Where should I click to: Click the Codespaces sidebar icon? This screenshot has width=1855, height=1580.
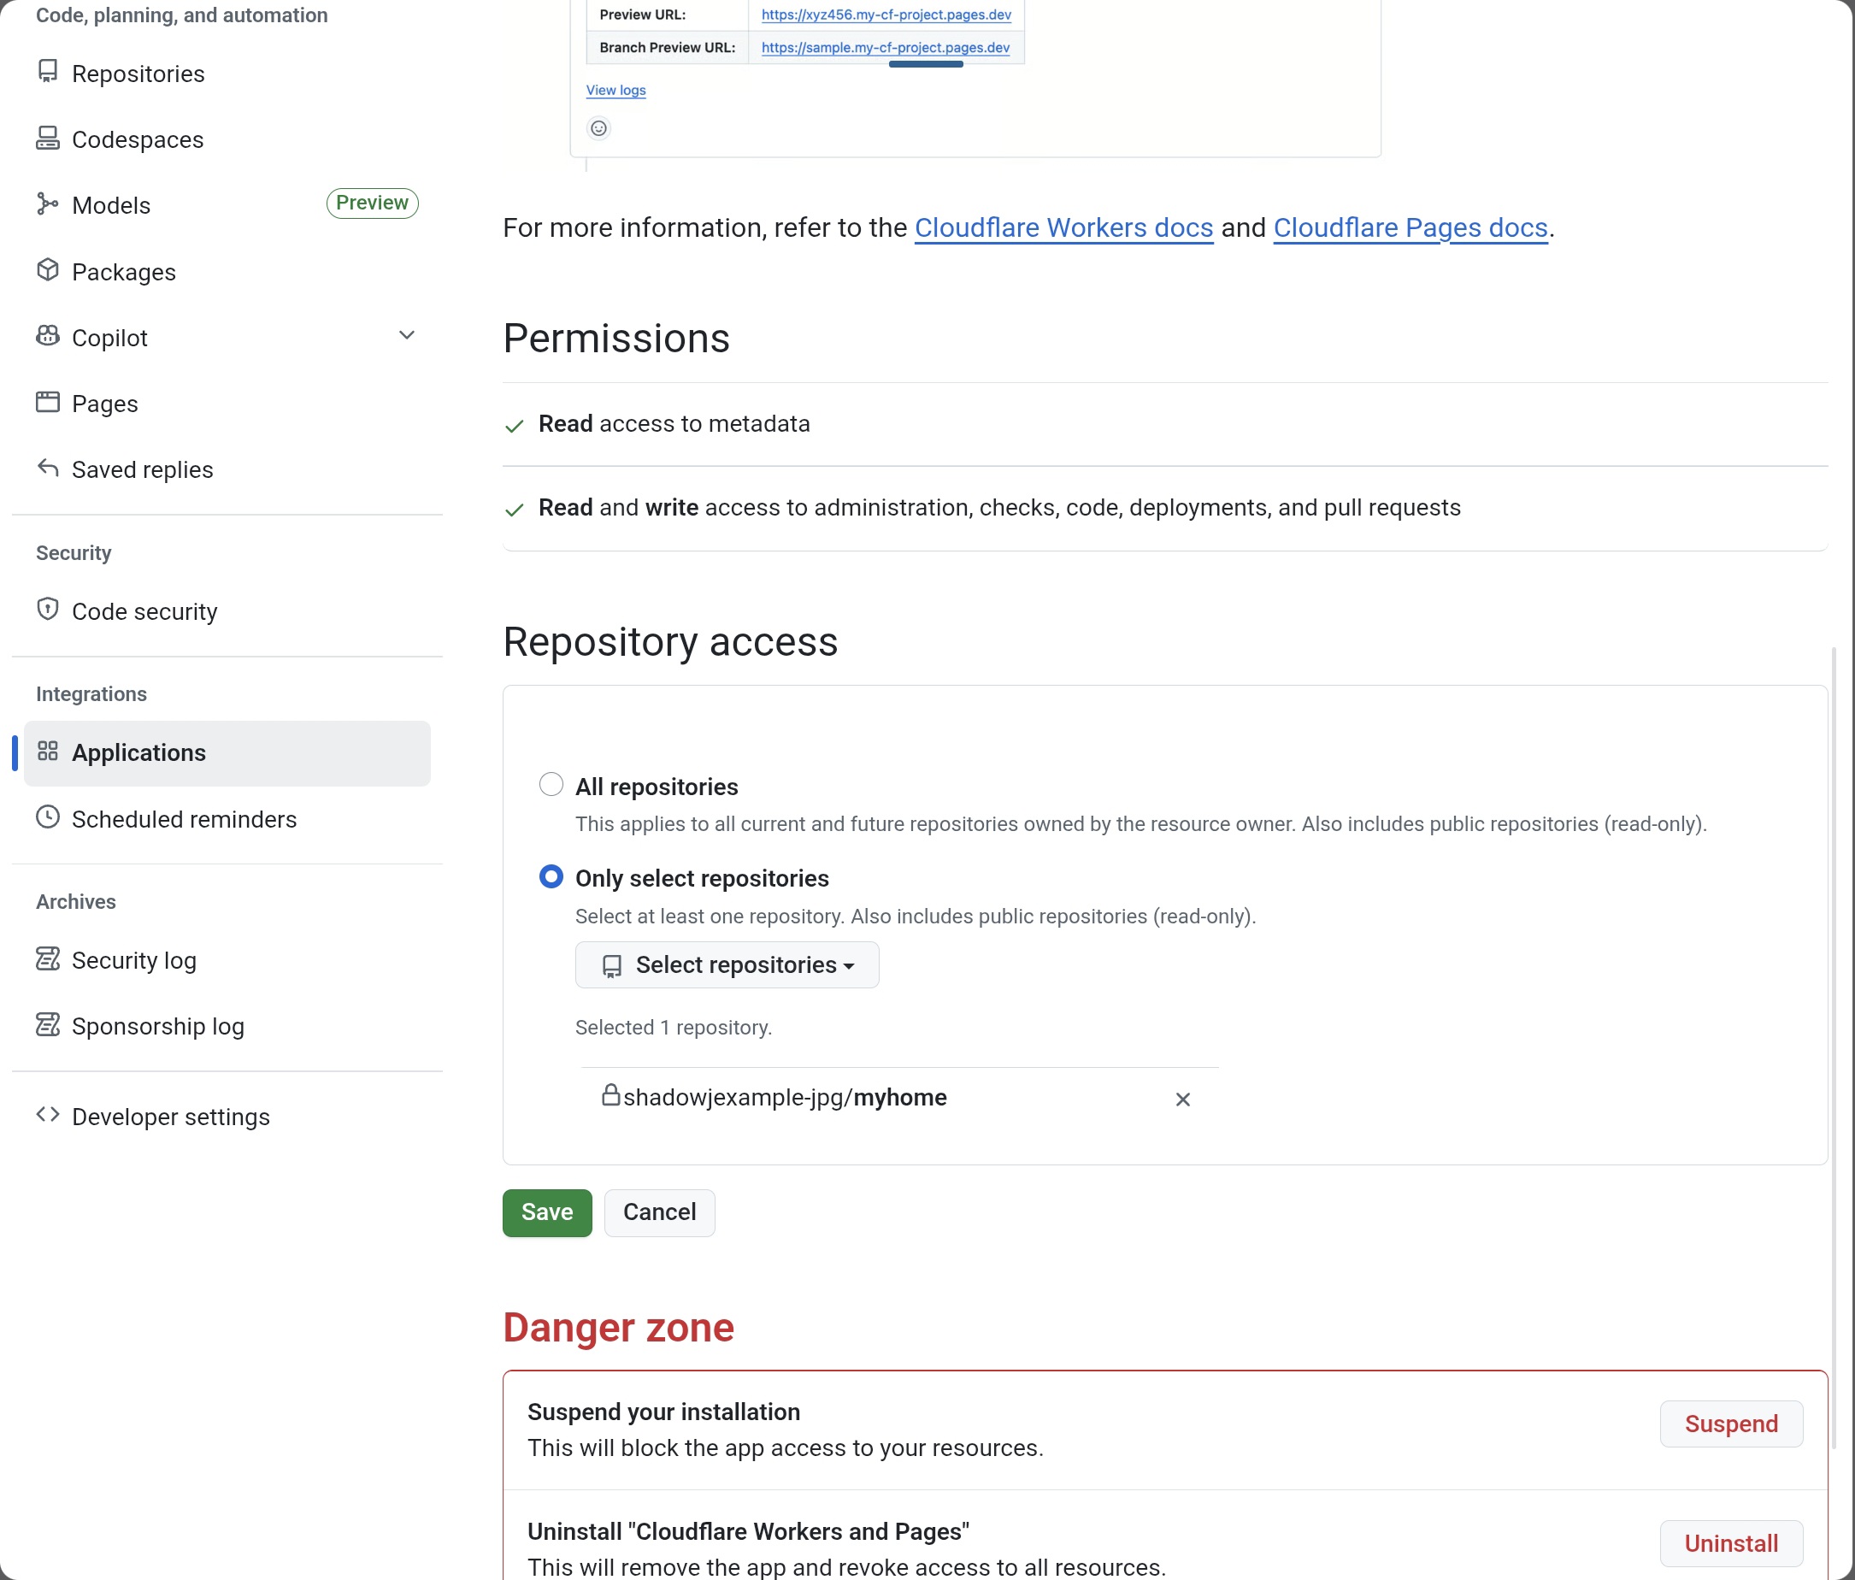coord(48,138)
